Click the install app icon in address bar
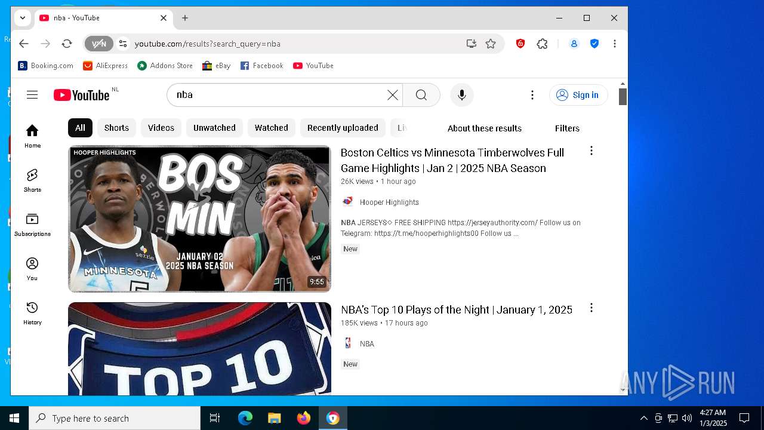 (472, 44)
